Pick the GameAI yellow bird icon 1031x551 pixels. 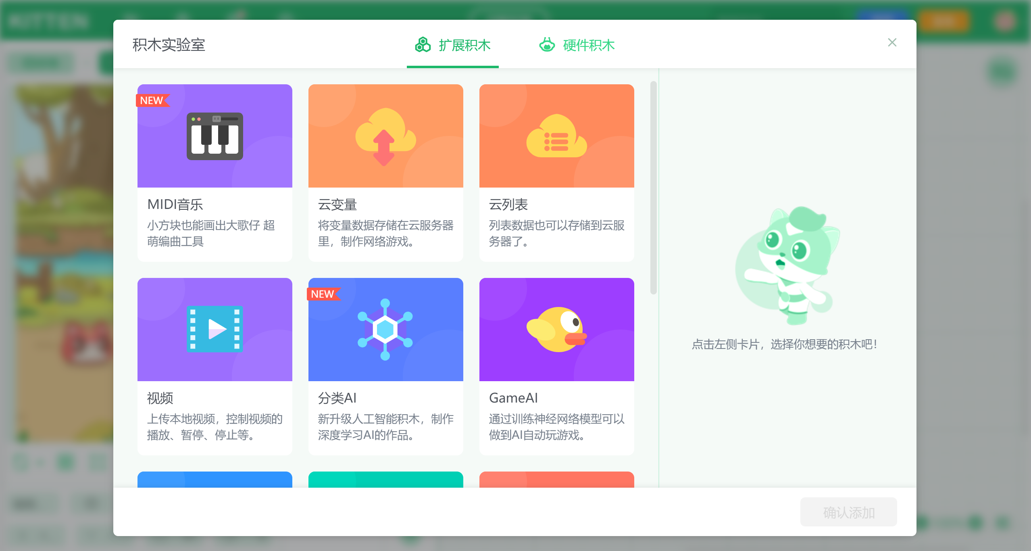coord(556,329)
